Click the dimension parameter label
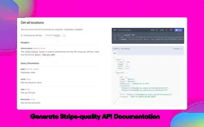The image size is (204, 127). tap(25, 99)
